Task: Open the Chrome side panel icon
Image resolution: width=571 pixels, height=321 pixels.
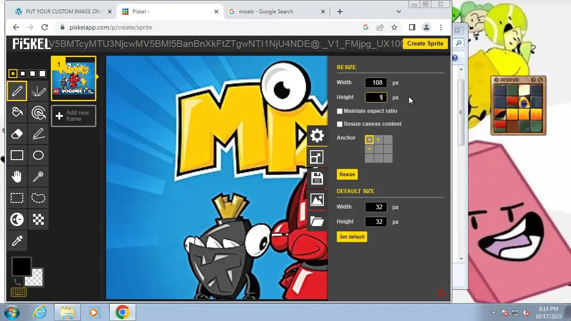Action: click(x=412, y=27)
